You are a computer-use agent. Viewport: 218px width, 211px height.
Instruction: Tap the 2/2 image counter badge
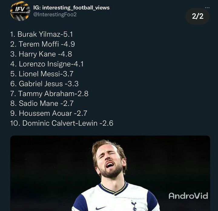(x=197, y=16)
